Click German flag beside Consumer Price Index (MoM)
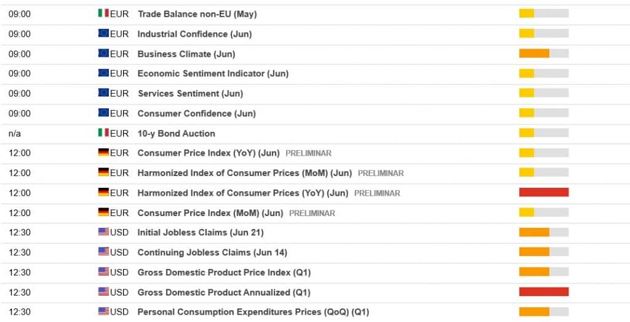630x322 pixels. [103, 212]
